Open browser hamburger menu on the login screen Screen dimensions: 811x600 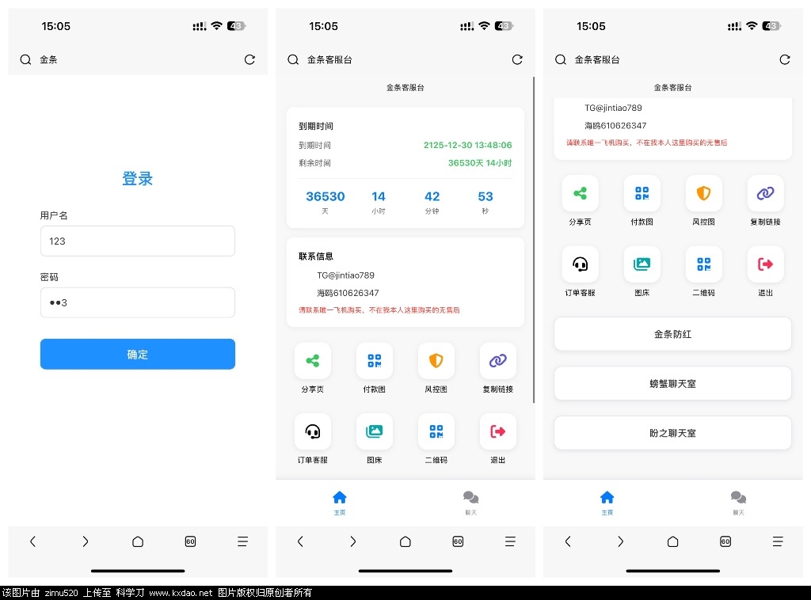[242, 541]
